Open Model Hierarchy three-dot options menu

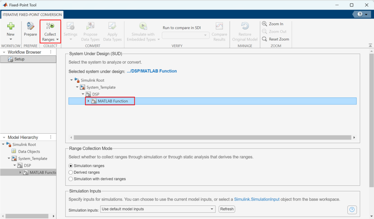[x=50, y=137]
